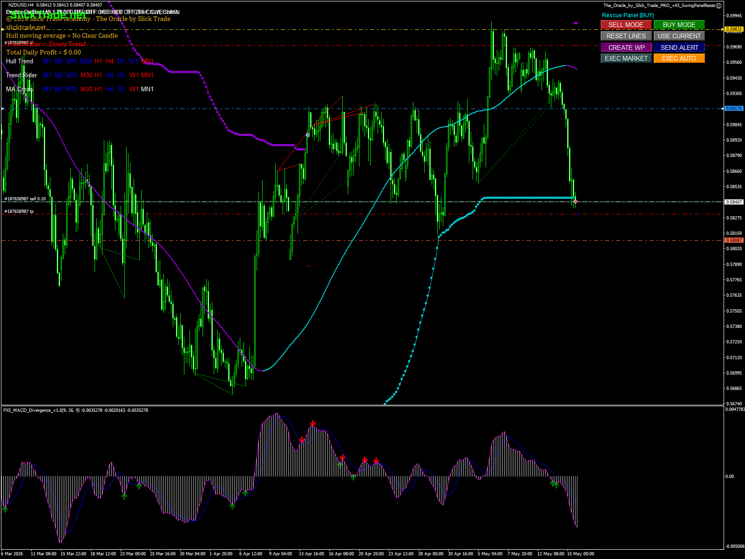Click the 'Rescue Panel [BUY]' heading
Viewport: 745px width, 559px height.
[x=628, y=15]
